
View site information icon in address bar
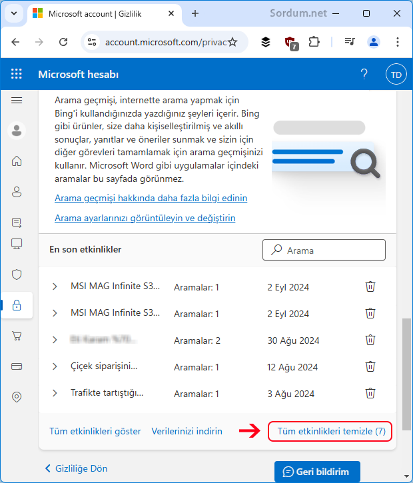tap(92, 42)
